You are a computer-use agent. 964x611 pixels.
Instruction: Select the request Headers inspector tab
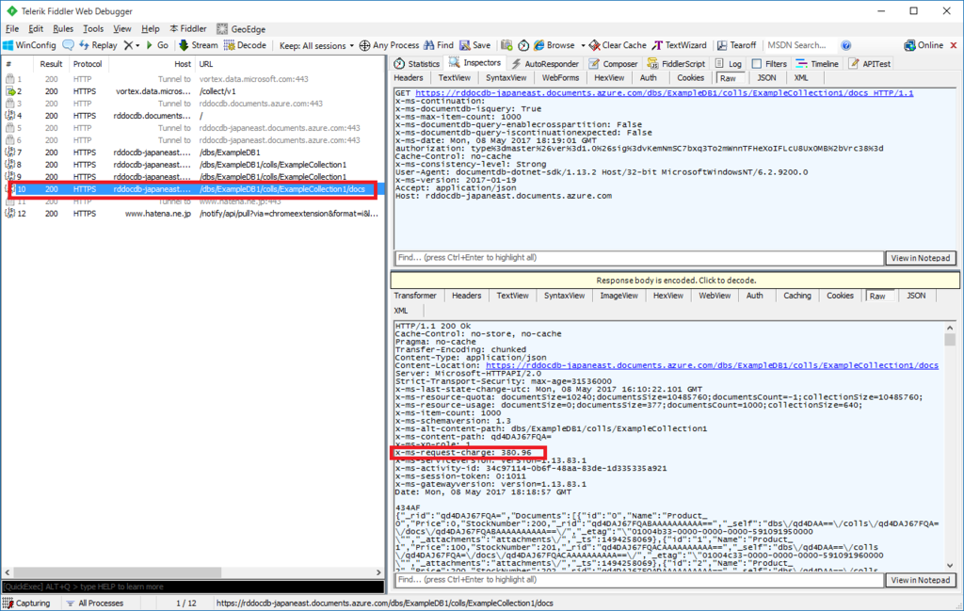[x=409, y=78]
